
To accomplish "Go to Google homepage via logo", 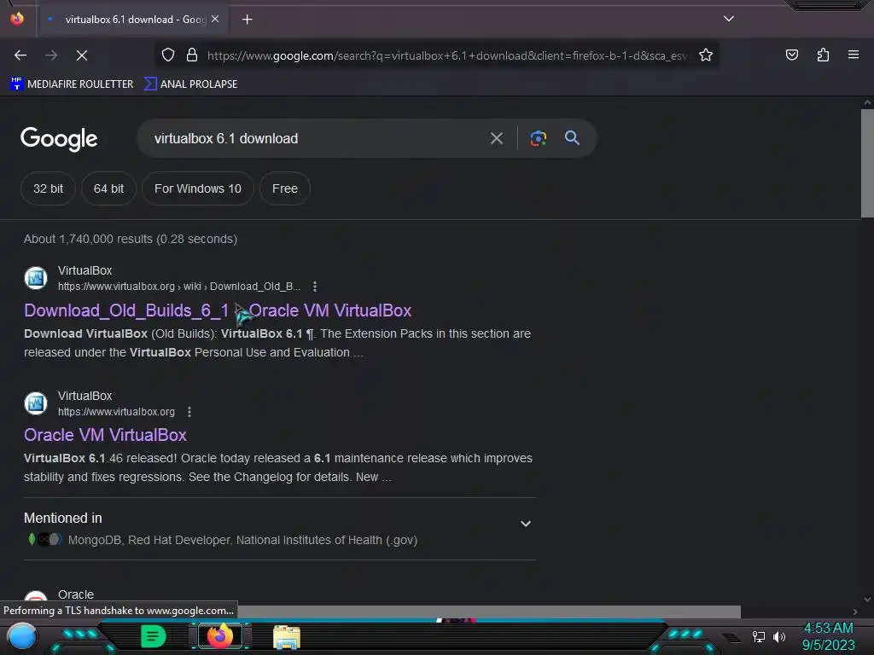I will 59,139.
